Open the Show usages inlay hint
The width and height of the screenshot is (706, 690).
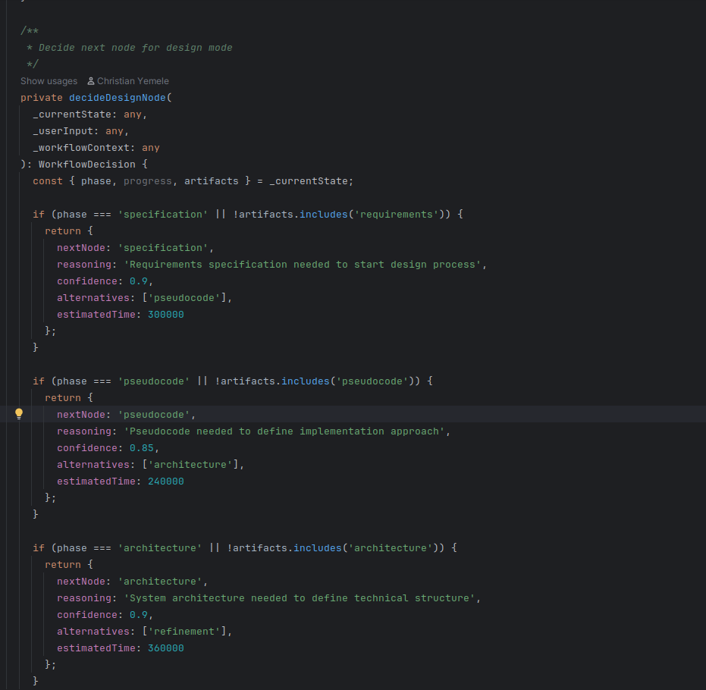[x=49, y=81]
